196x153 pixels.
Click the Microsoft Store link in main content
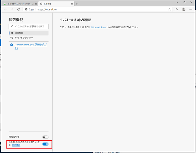point(99,27)
